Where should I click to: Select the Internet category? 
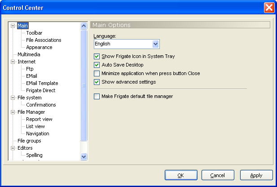click(x=26, y=62)
